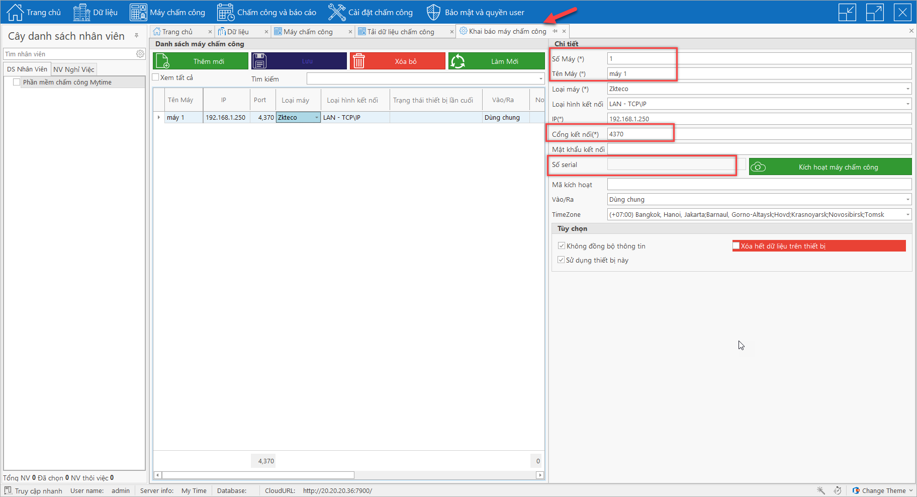
Task: Select the NV Nghỉ Việc tab
Action: click(x=74, y=69)
